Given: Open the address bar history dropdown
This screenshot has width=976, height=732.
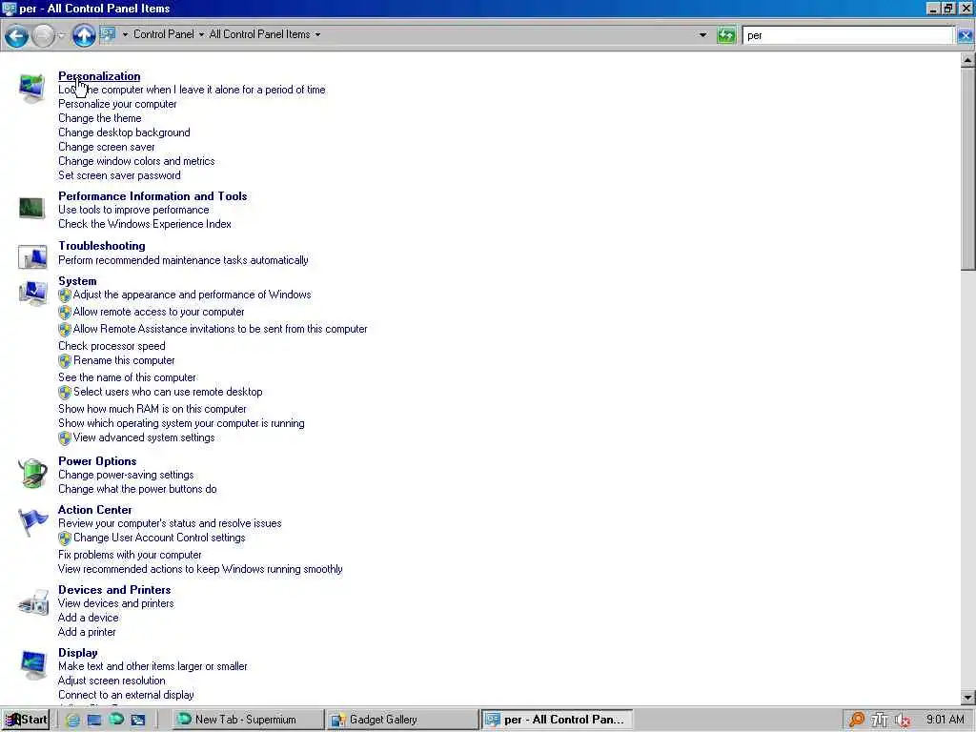Looking at the screenshot, I should 702,35.
